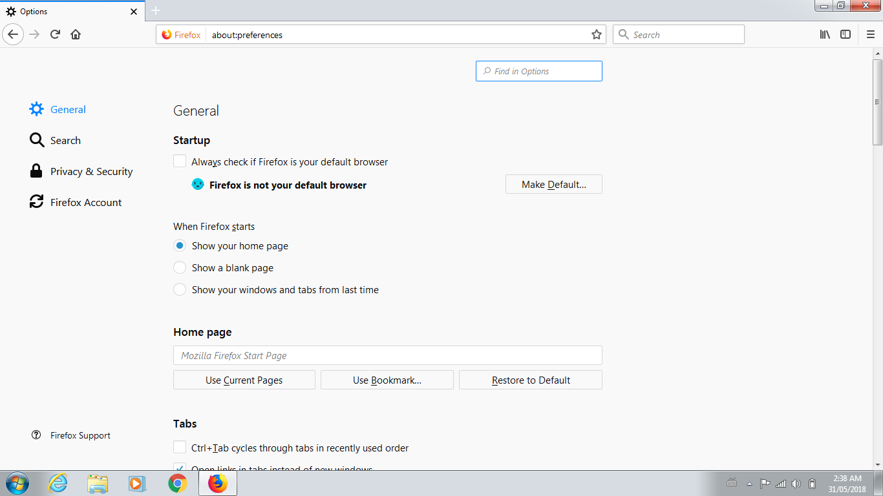
Task: Open the hamburger application menu
Action: (870, 34)
